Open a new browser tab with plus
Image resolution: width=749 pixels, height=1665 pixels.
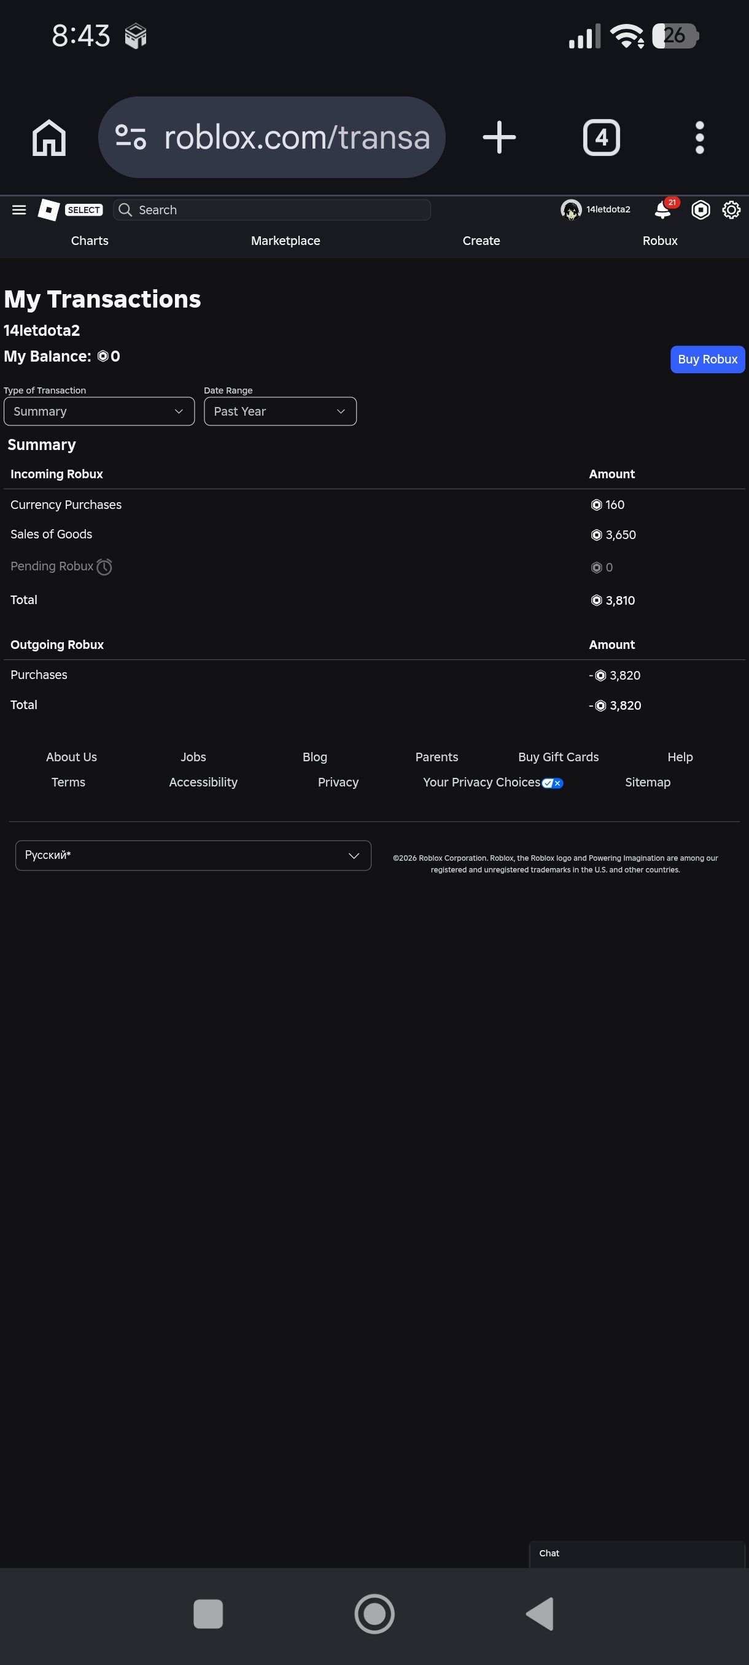pyautogui.click(x=499, y=137)
